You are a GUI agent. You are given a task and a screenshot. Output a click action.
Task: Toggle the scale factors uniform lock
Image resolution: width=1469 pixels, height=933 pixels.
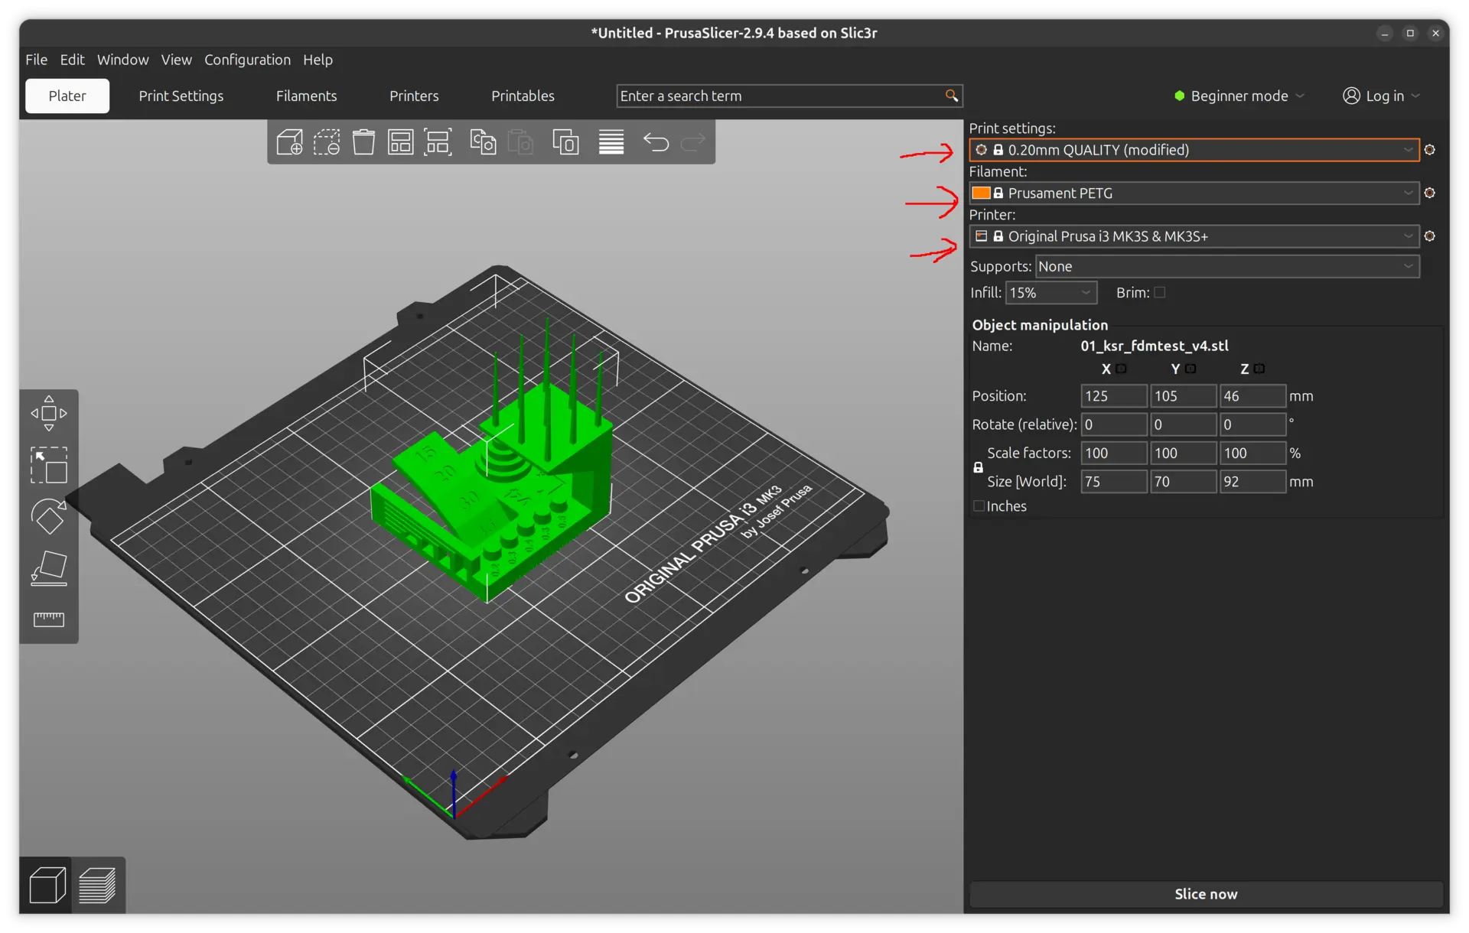pyautogui.click(x=978, y=467)
